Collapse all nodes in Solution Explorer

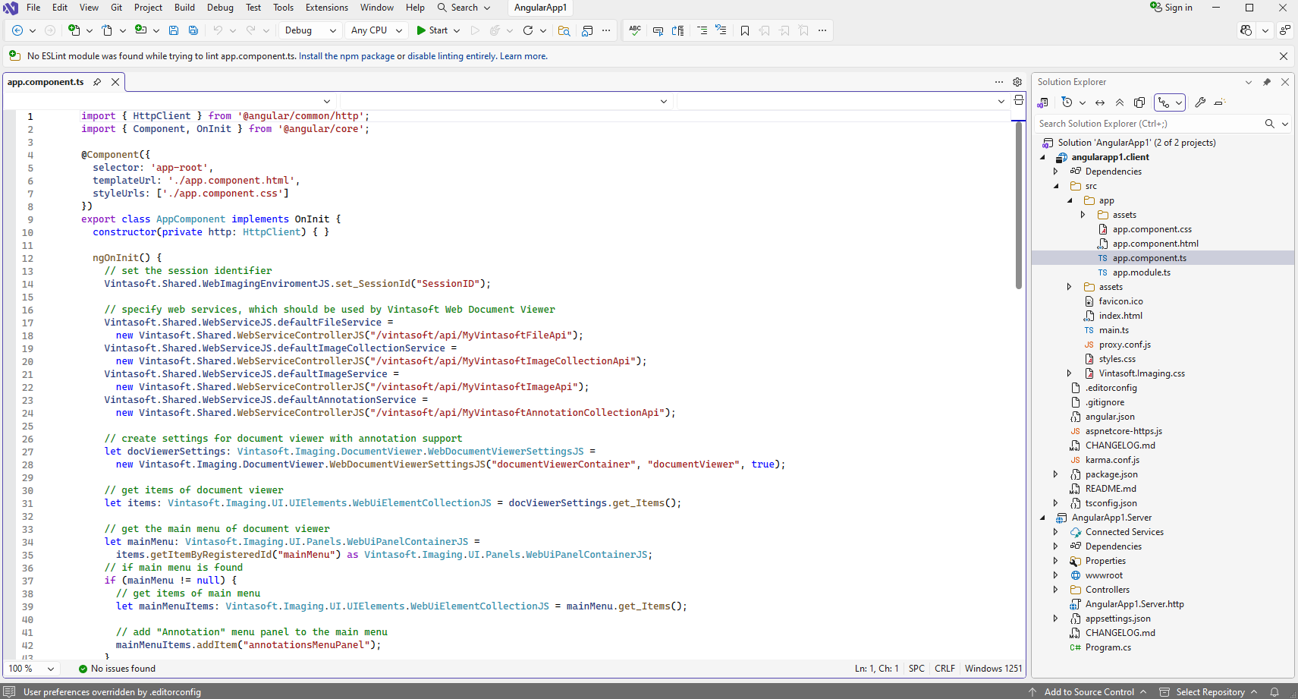(1120, 102)
